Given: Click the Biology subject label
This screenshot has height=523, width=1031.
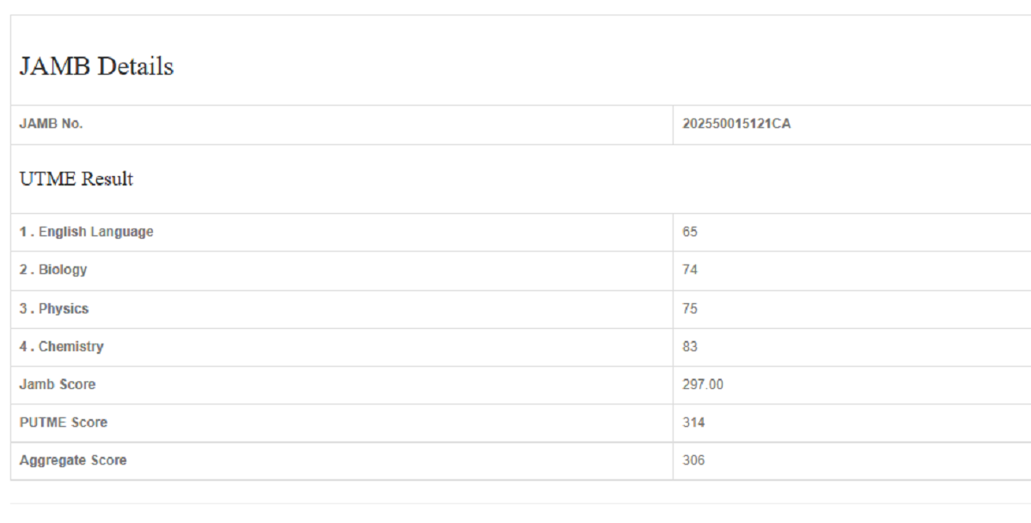Looking at the screenshot, I should (63, 270).
